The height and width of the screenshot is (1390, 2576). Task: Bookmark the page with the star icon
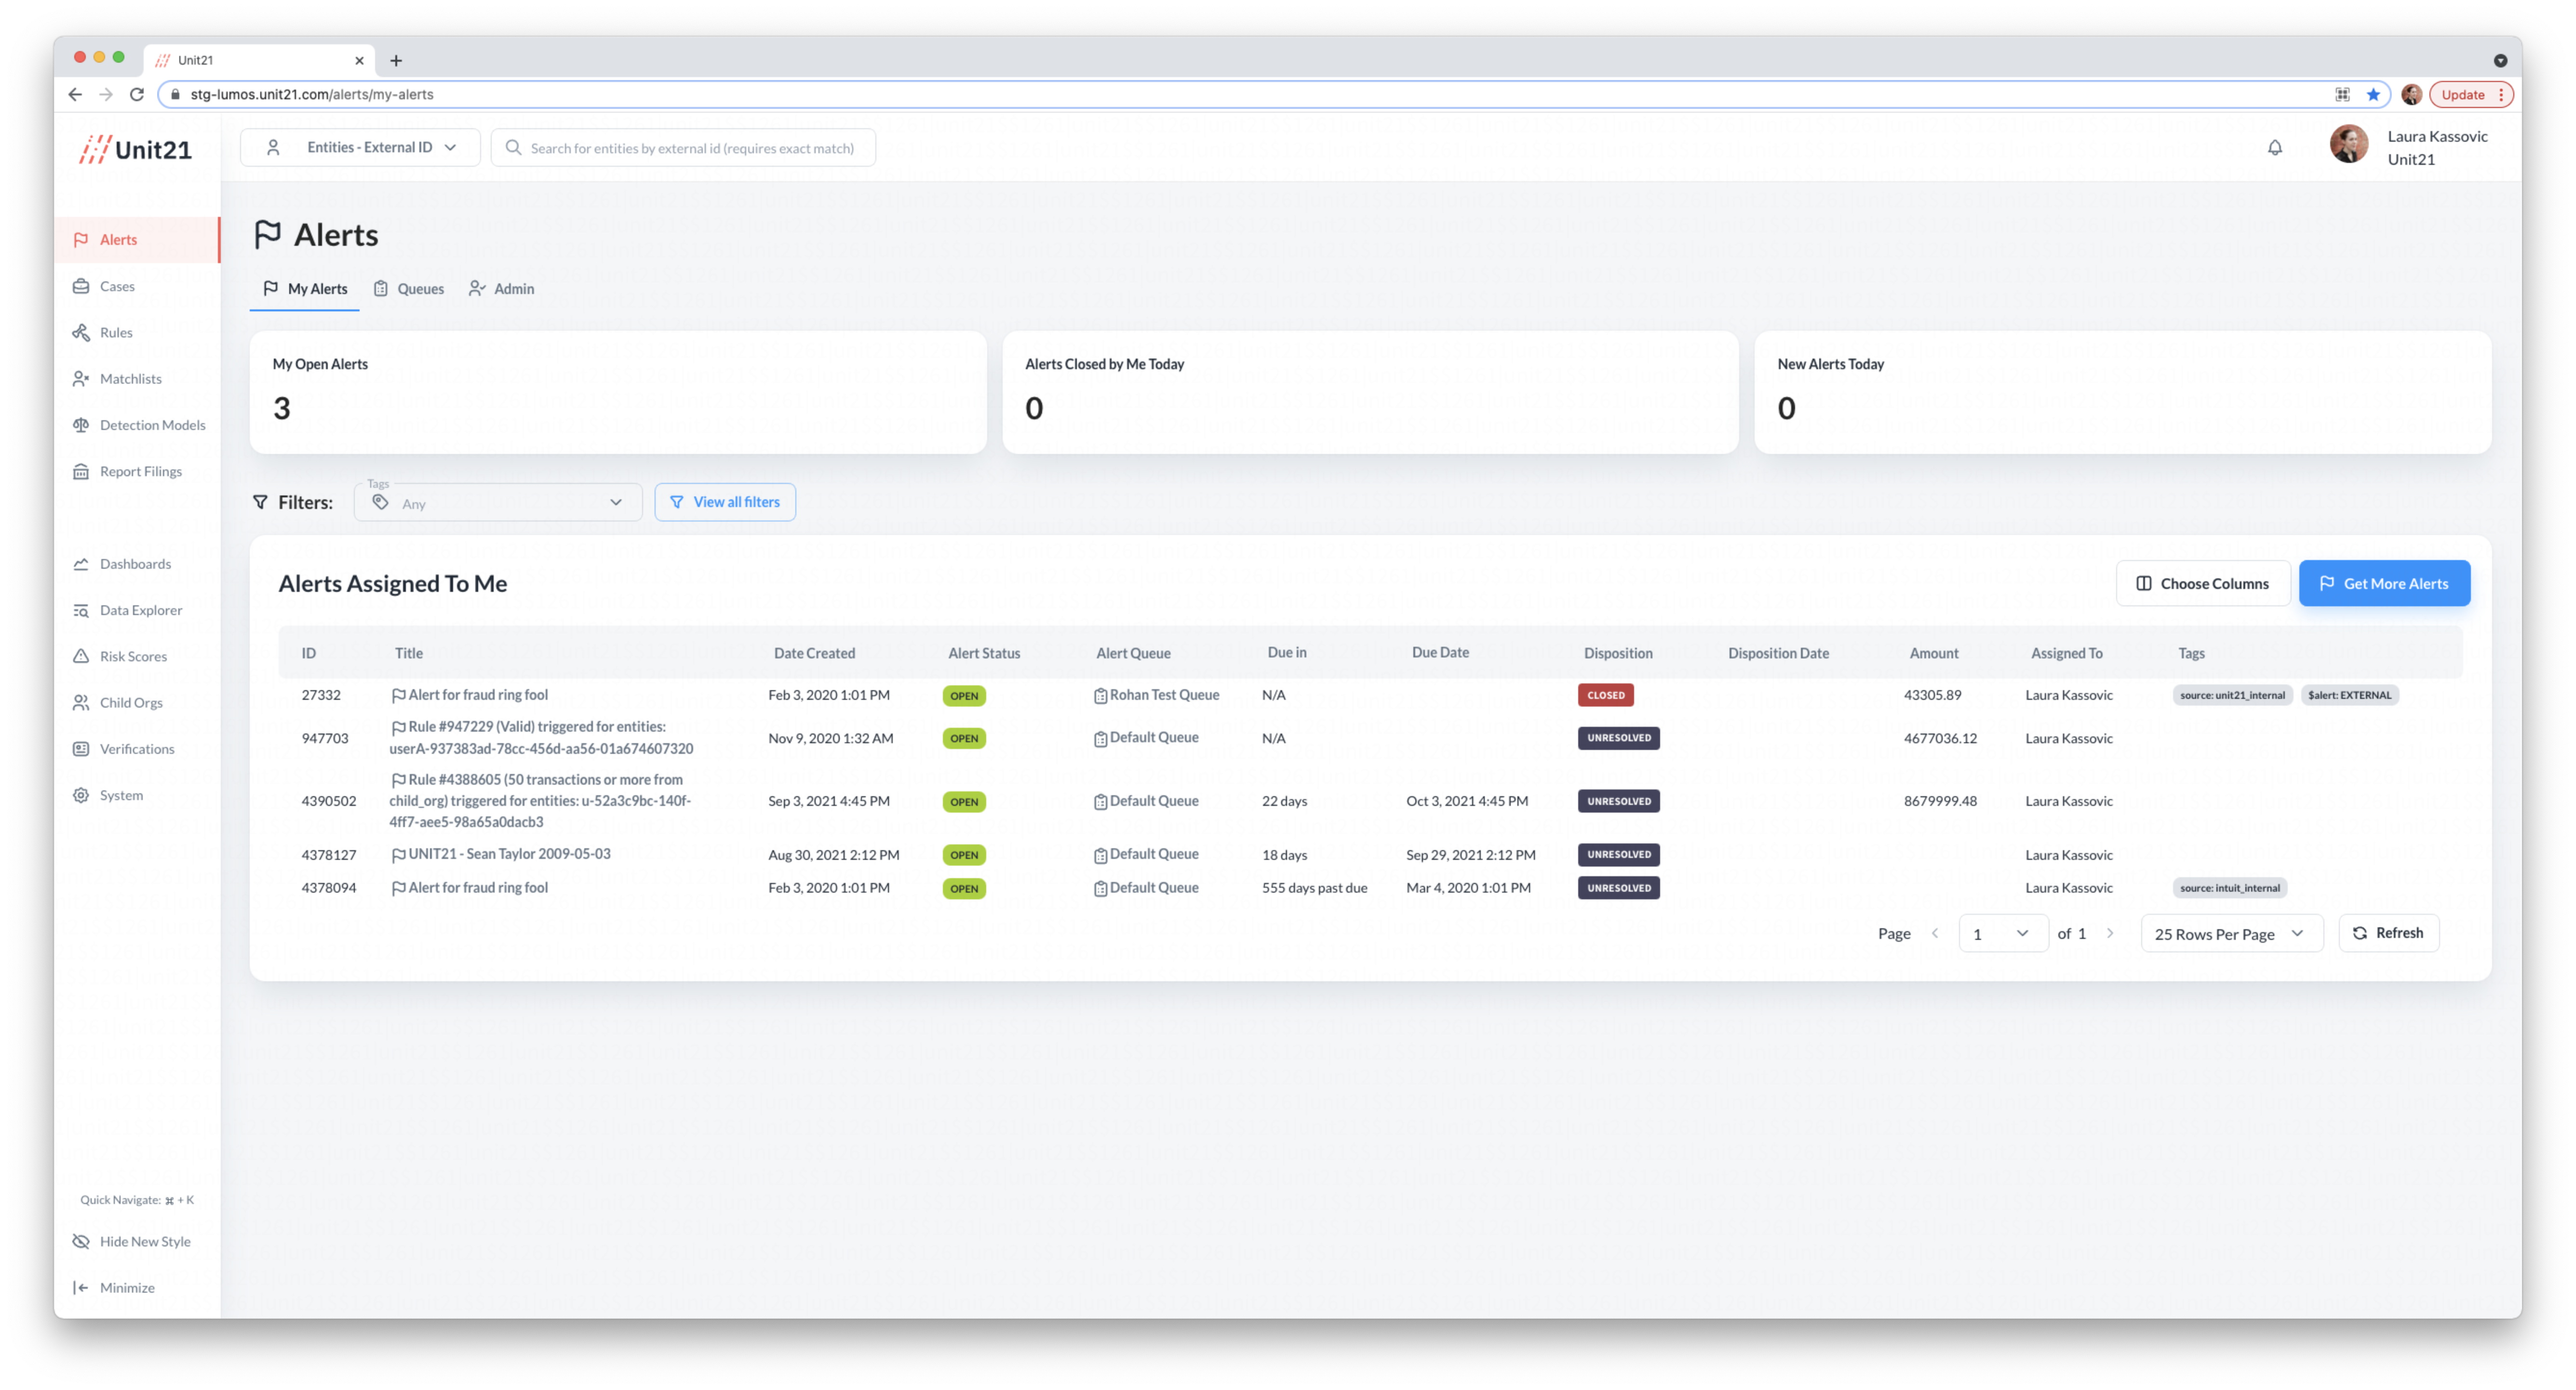click(x=2373, y=94)
